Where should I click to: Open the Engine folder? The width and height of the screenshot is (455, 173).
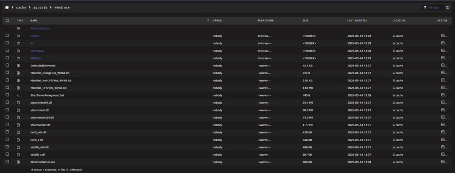[x=35, y=36]
